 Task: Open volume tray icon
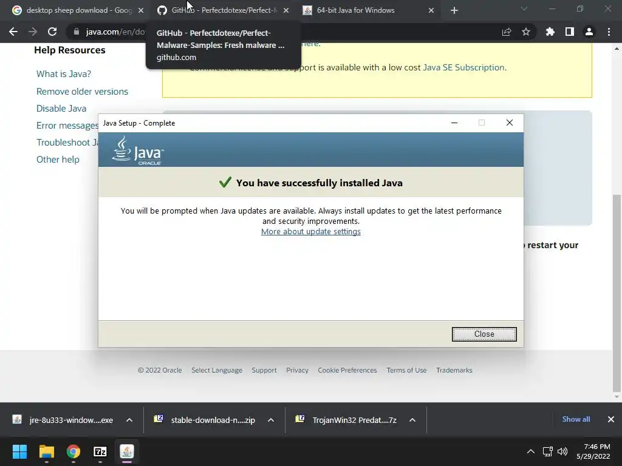tap(562, 451)
